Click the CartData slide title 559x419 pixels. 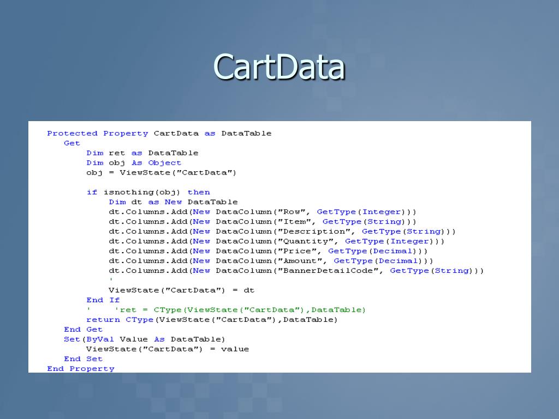point(279,67)
